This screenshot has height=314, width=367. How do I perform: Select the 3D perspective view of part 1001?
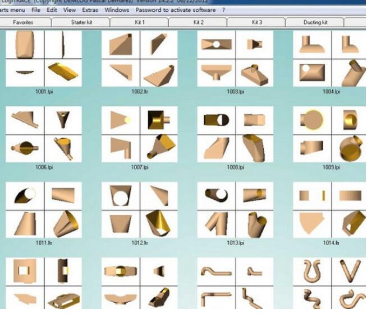click(63, 73)
